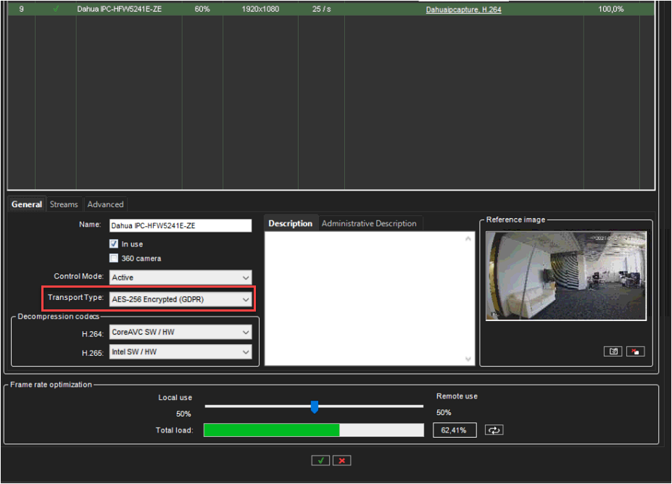672x484 pixels.
Task: Open the H.264 decompression codec dropdown
Action: pos(181,333)
